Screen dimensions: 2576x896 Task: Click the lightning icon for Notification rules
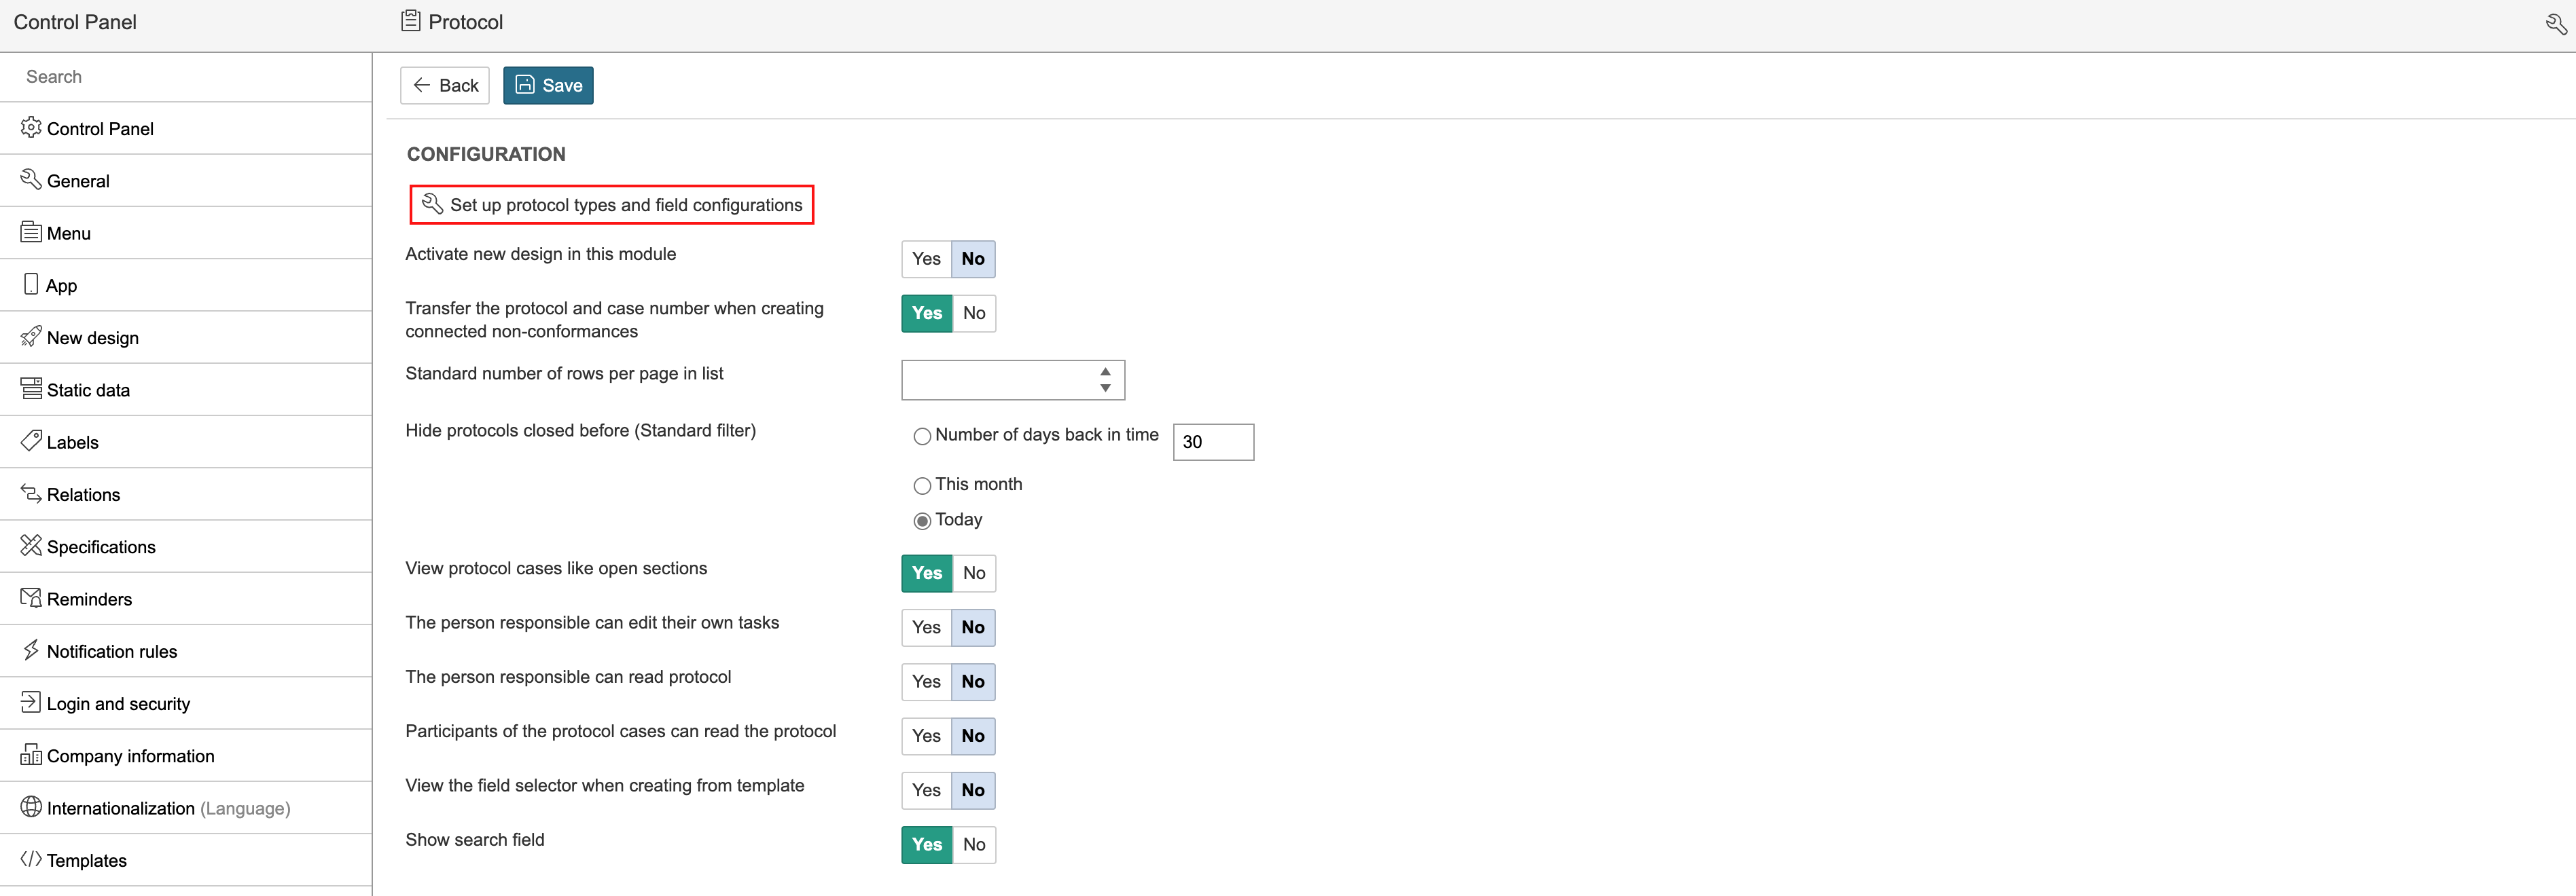31,650
